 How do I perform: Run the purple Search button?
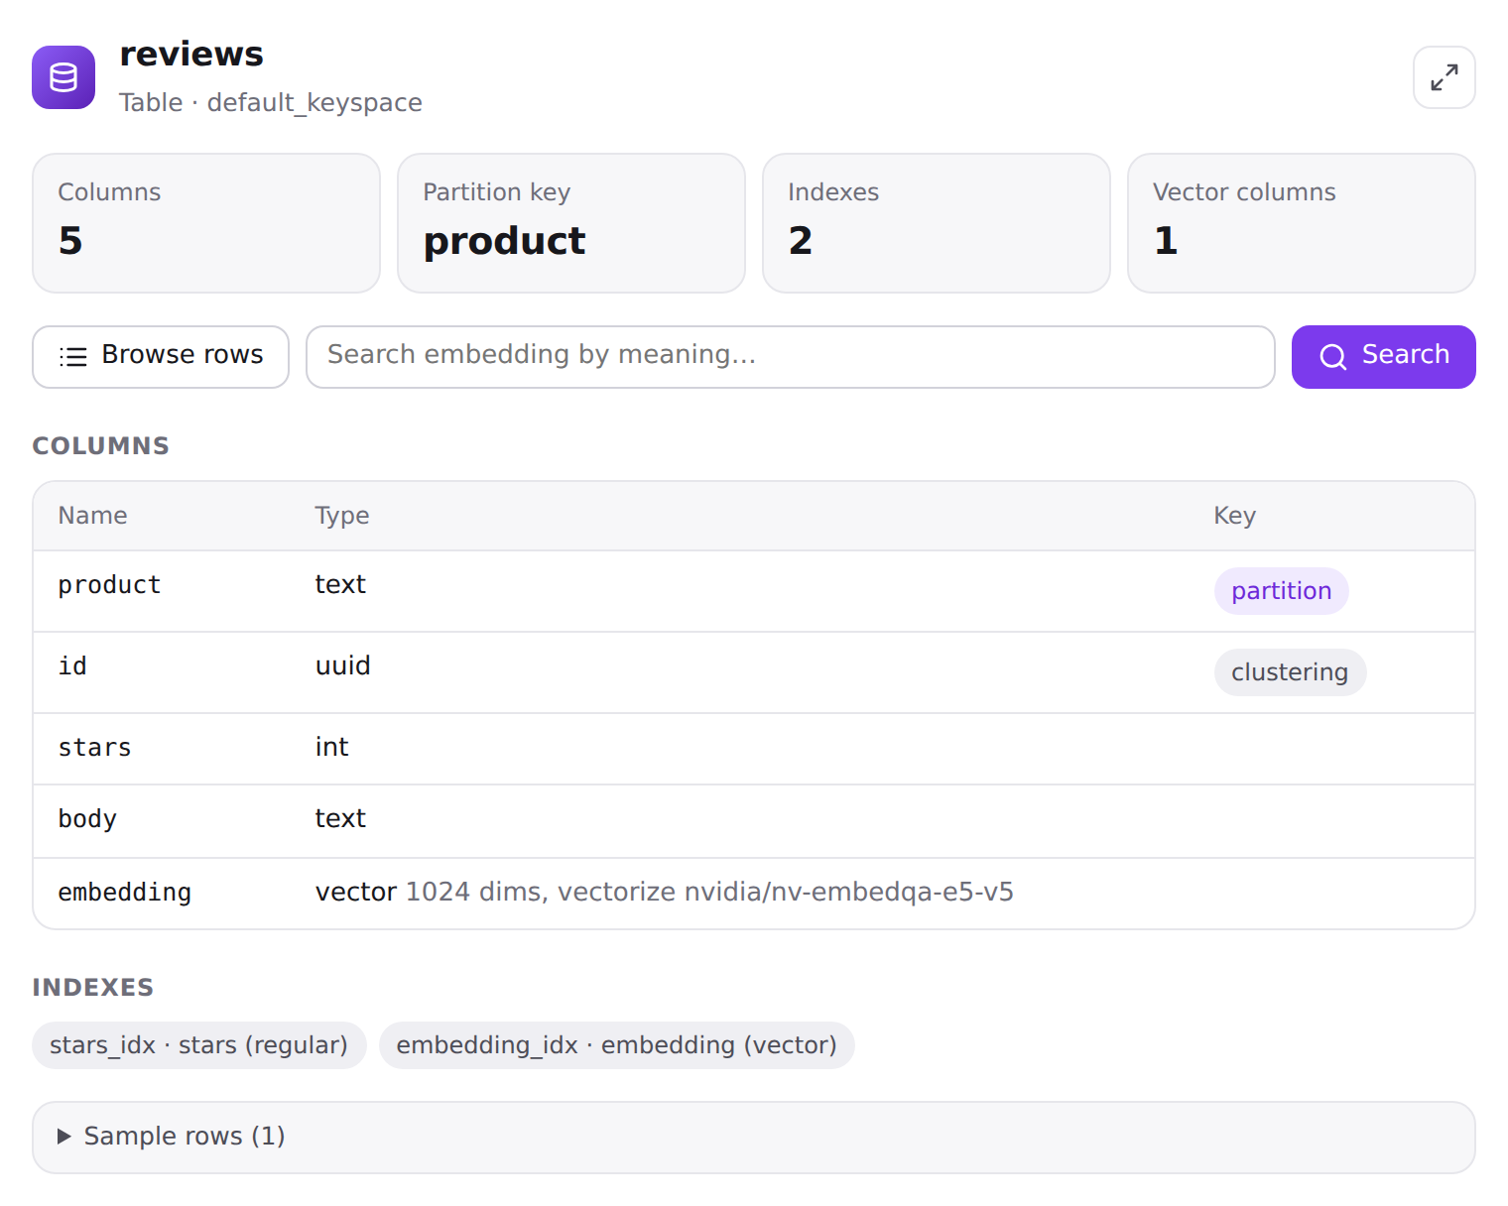click(x=1383, y=357)
